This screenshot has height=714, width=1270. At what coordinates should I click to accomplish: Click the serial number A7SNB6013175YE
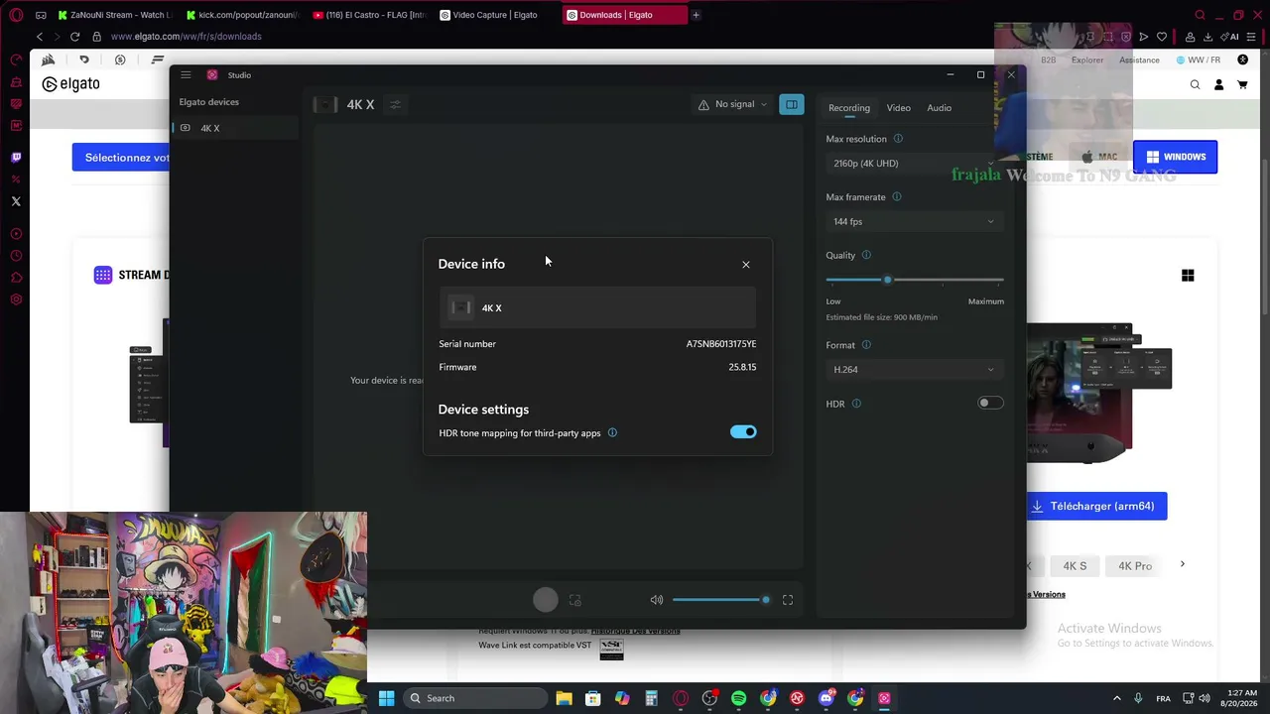(x=721, y=344)
